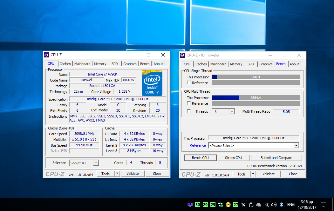
Task: Click the CPU-Z app icon in the 7xve6p window title bar
Action: tap(182, 55)
